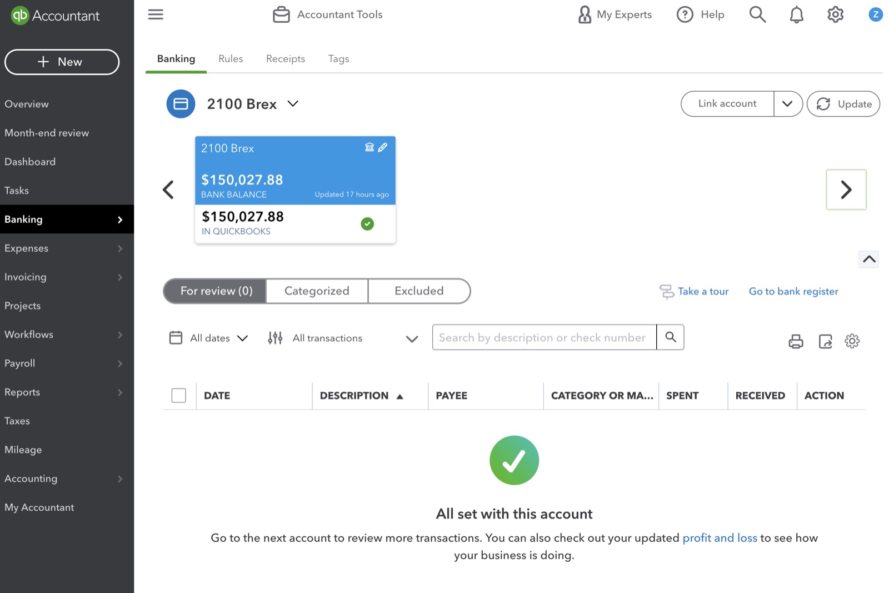Viewport: 889px width, 593px height.
Task: Select the 2100 Brex account card
Action: (295, 190)
